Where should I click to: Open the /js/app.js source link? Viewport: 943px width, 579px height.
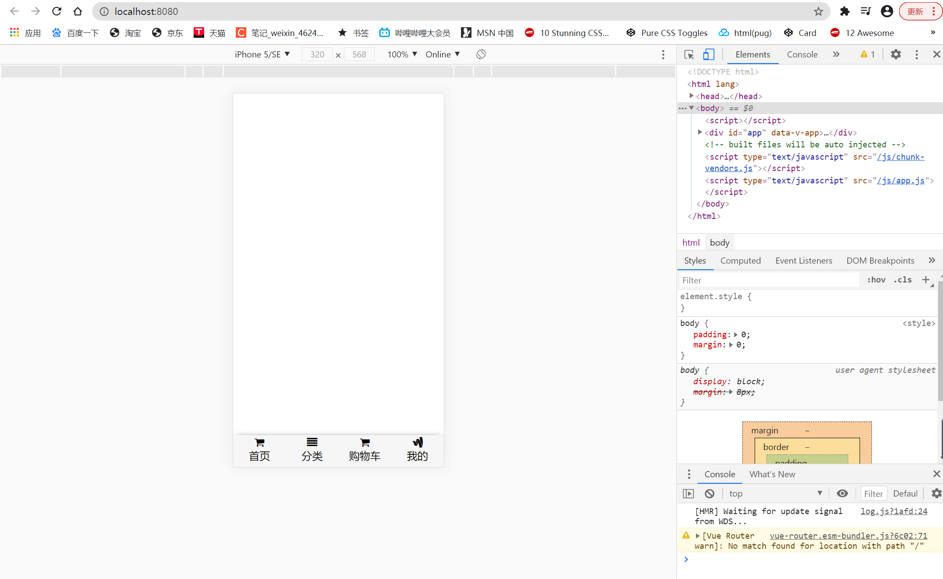[x=900, y=180]
